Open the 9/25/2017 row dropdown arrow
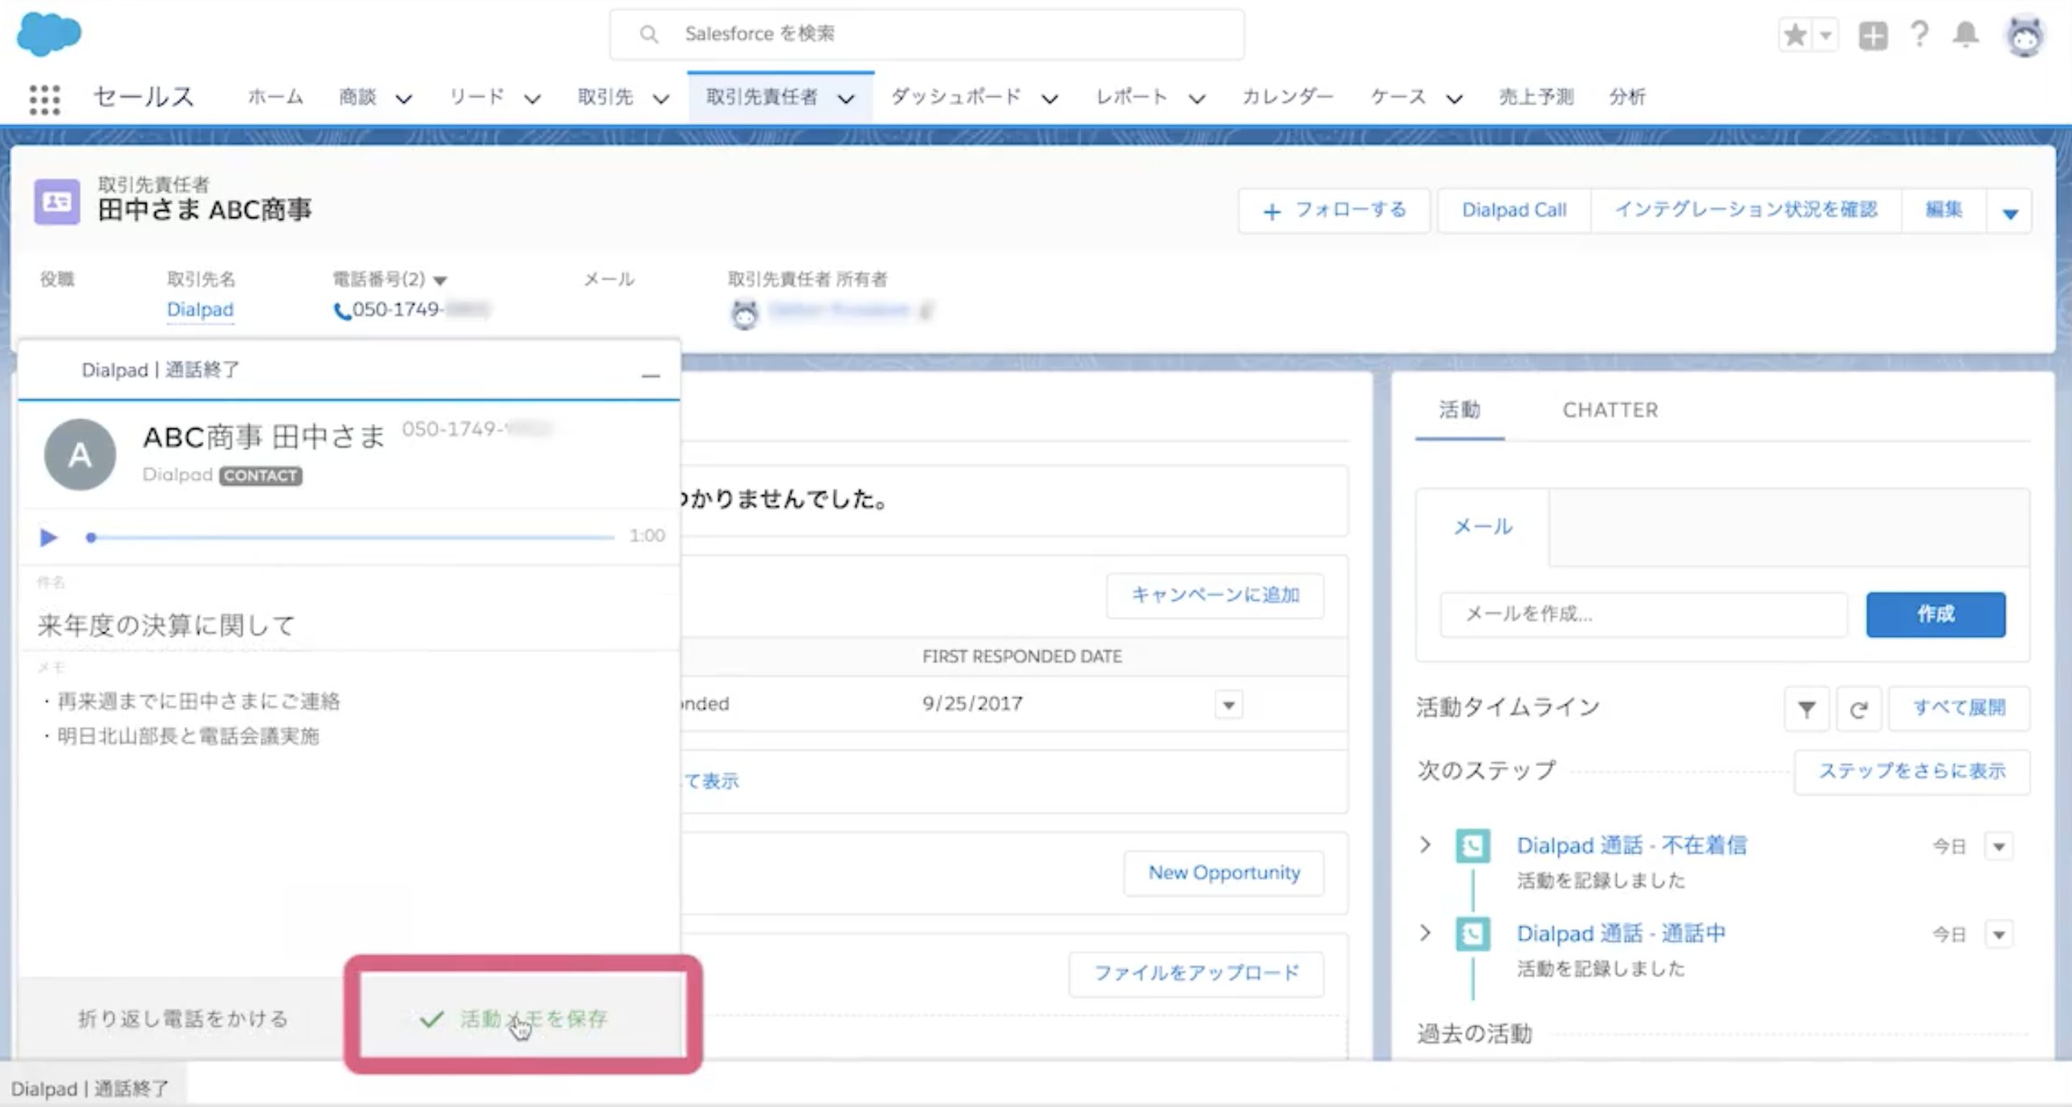 tap(1228, 705)
